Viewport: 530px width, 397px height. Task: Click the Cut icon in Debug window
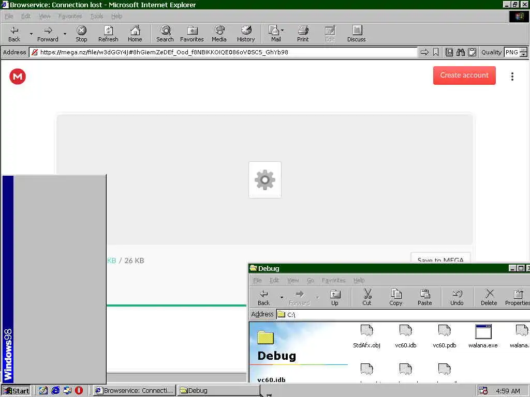[x=367, y=297]
